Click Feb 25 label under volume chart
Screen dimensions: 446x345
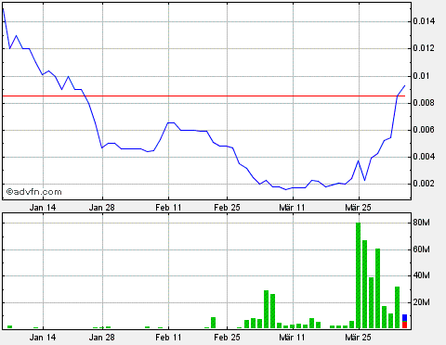[x=227, y=338]
